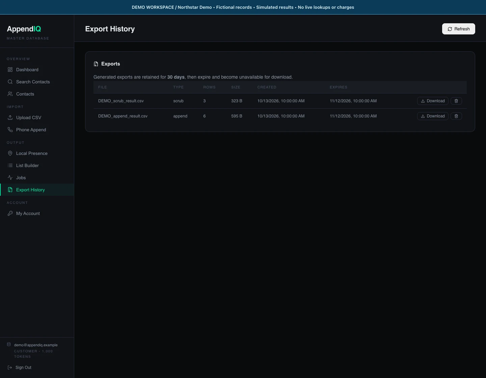486x378 pixels.
Task: Click the Phone Append phone icon
Action: pos(10,130)
